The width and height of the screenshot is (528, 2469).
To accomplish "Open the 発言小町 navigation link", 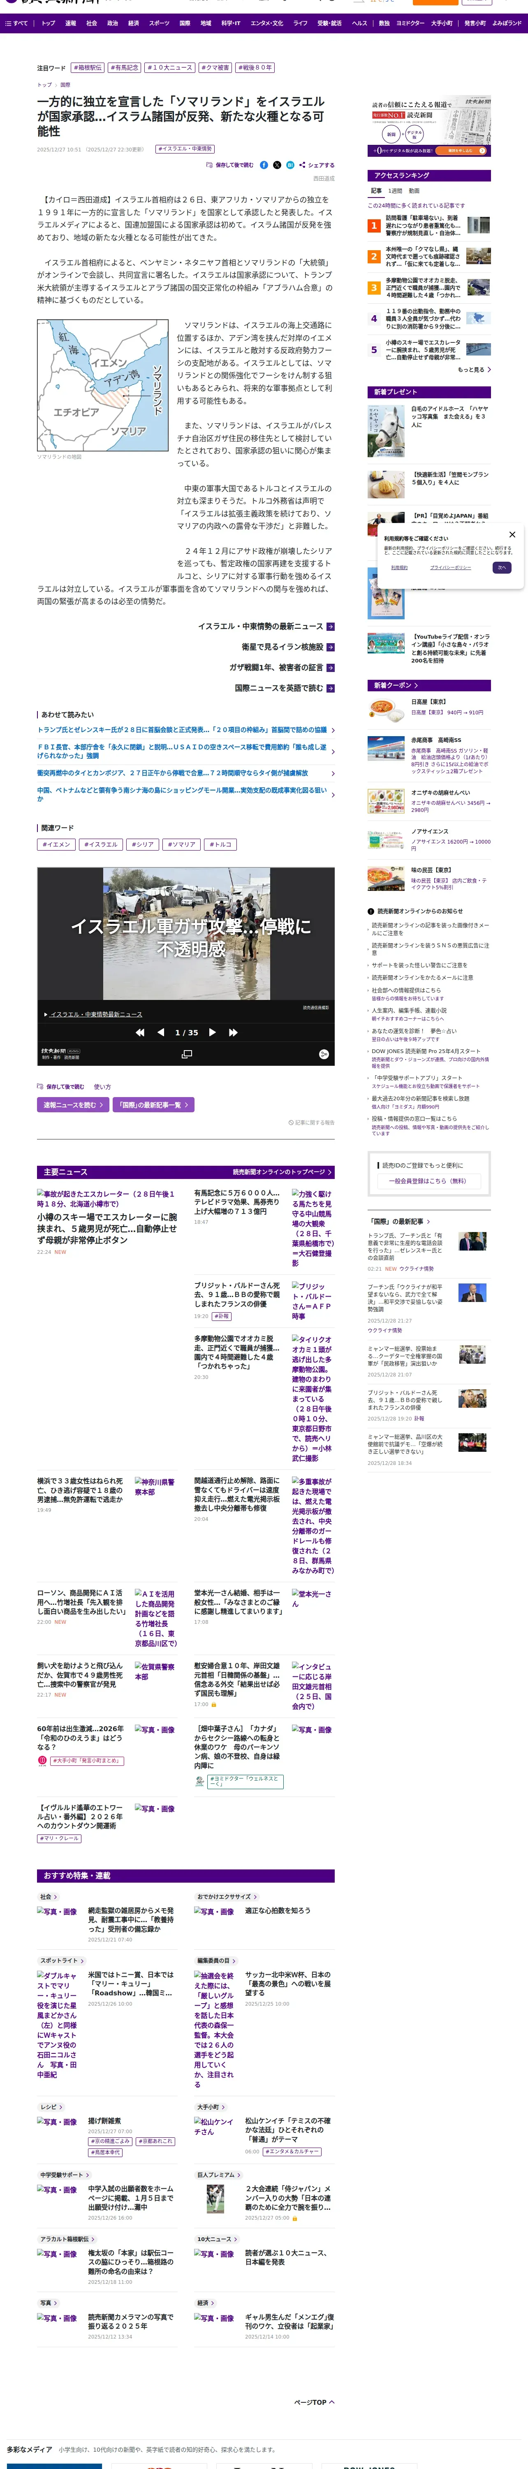I will (475, 23).
